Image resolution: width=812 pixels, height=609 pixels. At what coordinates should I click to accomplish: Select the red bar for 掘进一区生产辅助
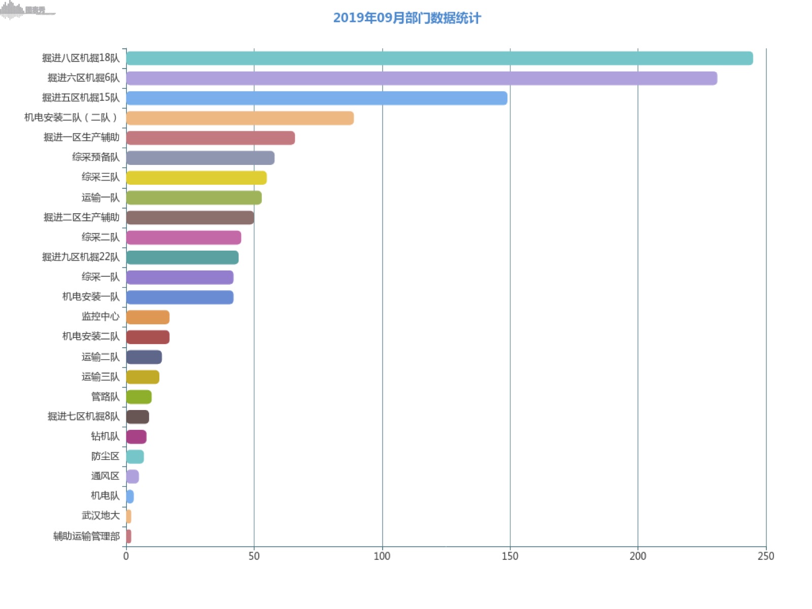tap(210, 138)
